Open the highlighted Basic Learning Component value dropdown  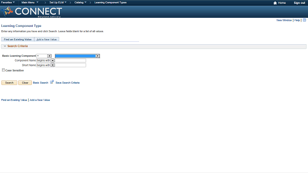[x=77, y=56]
